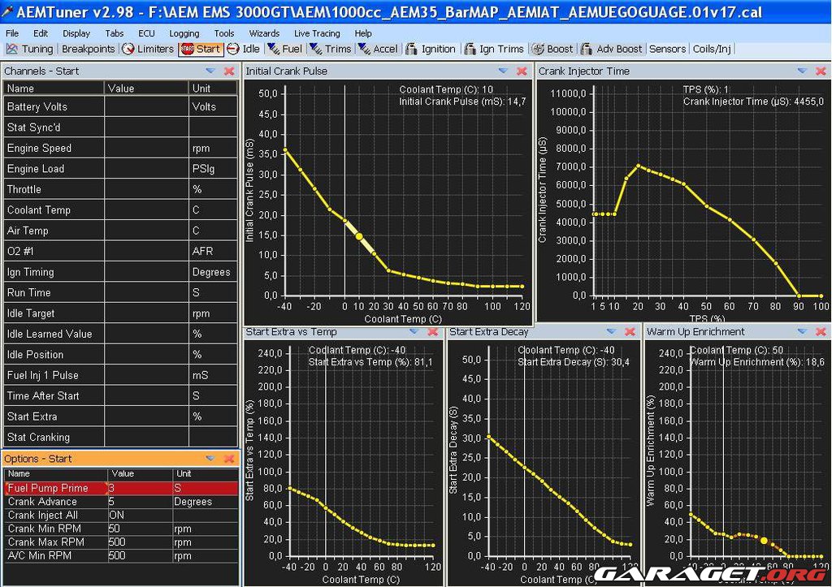832x587 pixels.
Task: Open the ECU menu
Action: (x=146, y=33)
